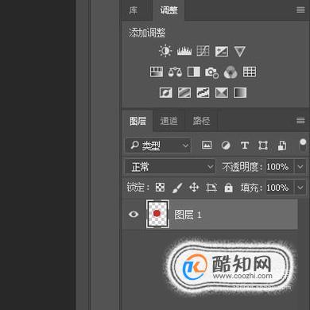The image size is (310, 310).
Task: Switch to the 通道 tab
Action: pos(169,121)
